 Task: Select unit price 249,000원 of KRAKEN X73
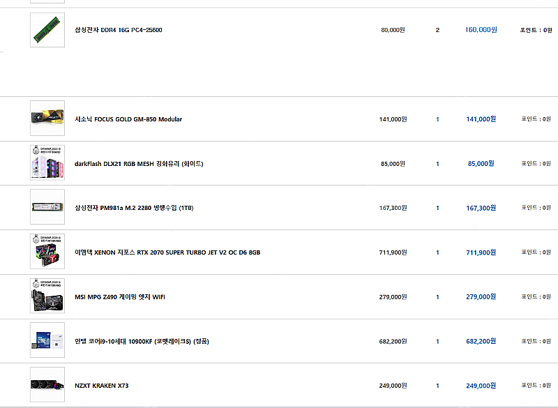(393, 386)
